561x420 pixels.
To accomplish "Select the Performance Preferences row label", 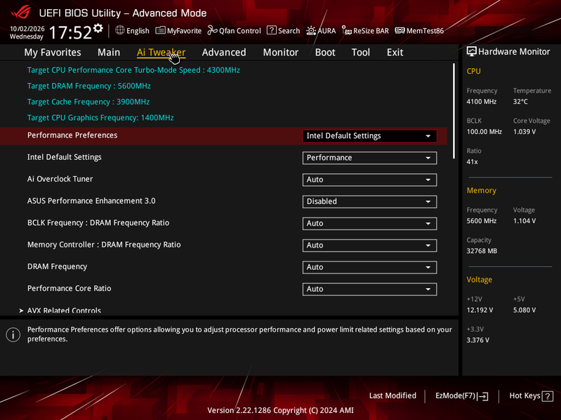I will (x=72, y=135).
